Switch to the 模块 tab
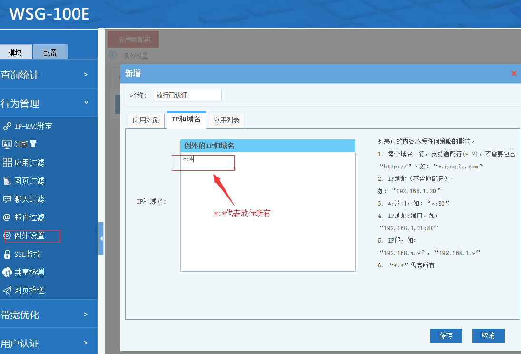Screen dimensions: 521x354 pyautogui.click(x=16, y=52)
